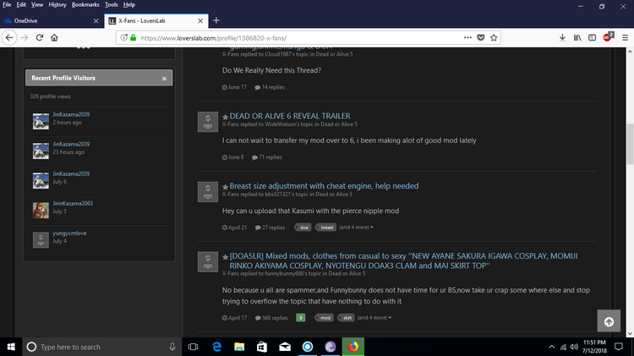634x356 pixels.
Task: Visit JinKazama2039 profile from 2 hours ago
Action: point(71,114)
